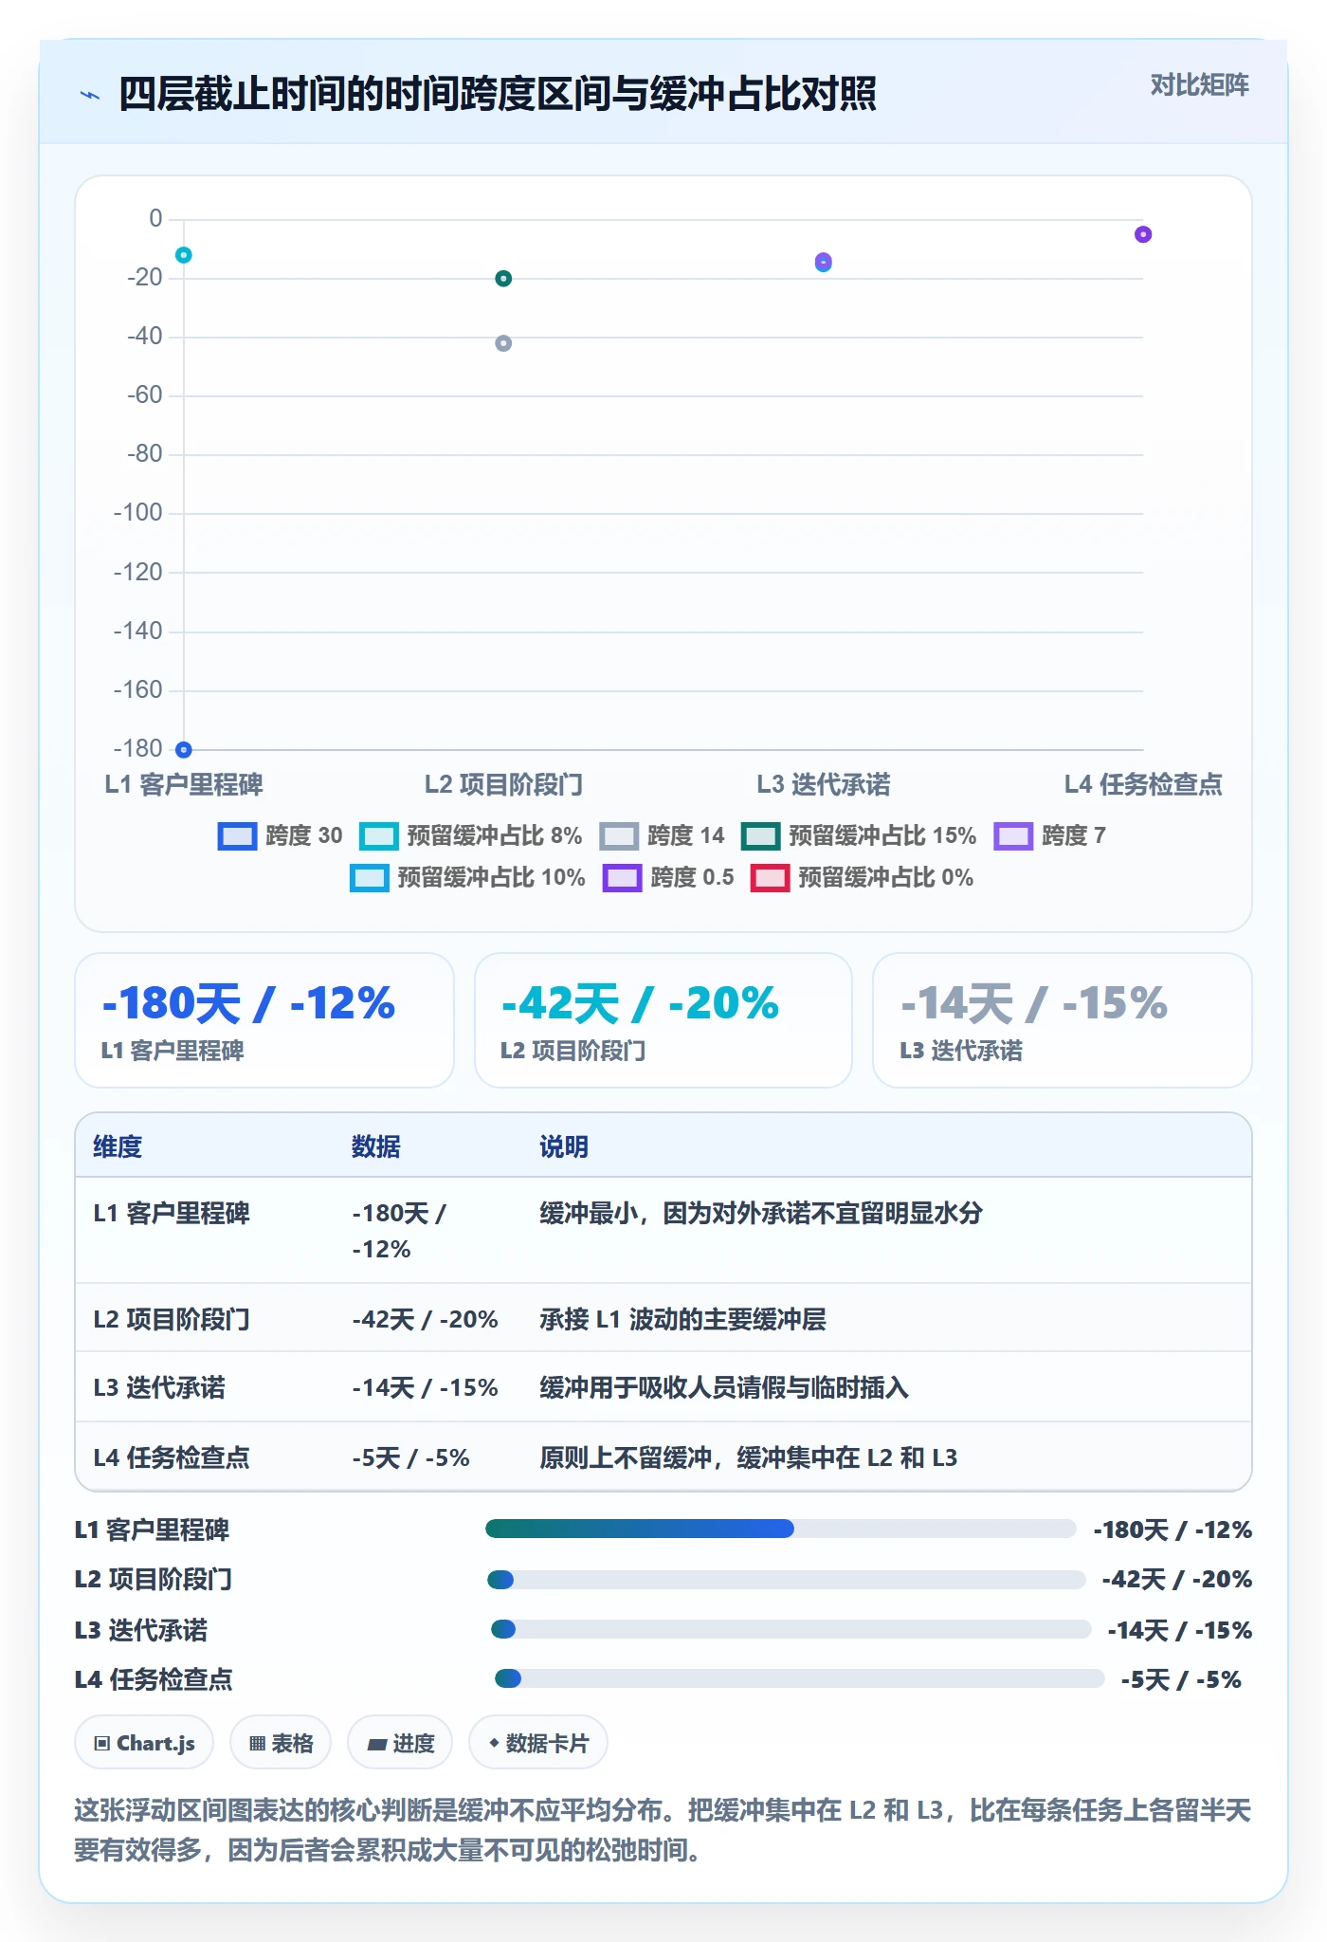Toggle the 预留缓冲占比 0% legend series
This screenshot has height=1942, width=1327.
[x=863, y=877]
